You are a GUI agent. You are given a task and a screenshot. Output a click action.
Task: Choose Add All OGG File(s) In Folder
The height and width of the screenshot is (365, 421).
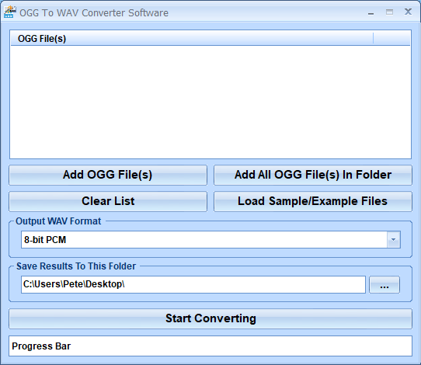coord(313,175)
